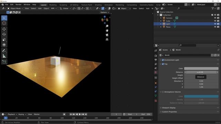
Task: Open the Output properties tab
Action: click(156, 60)
